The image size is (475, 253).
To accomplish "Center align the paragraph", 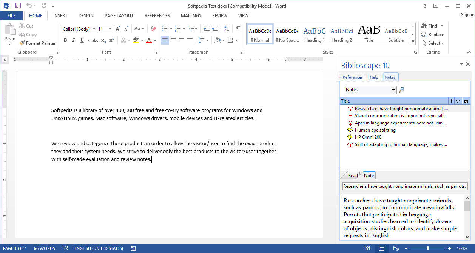I will 173,40.
